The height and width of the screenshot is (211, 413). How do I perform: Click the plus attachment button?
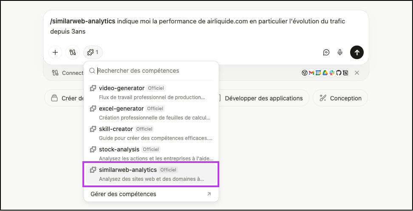pos(55,52)
